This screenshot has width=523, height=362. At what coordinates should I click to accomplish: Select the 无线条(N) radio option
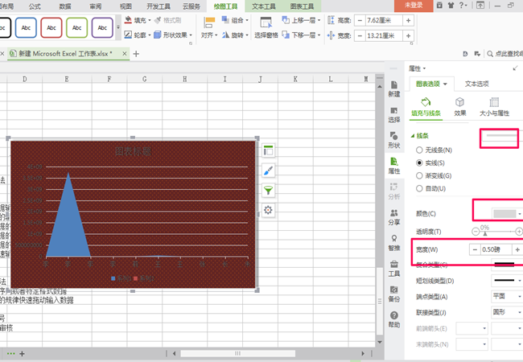[x=419, y=150]
